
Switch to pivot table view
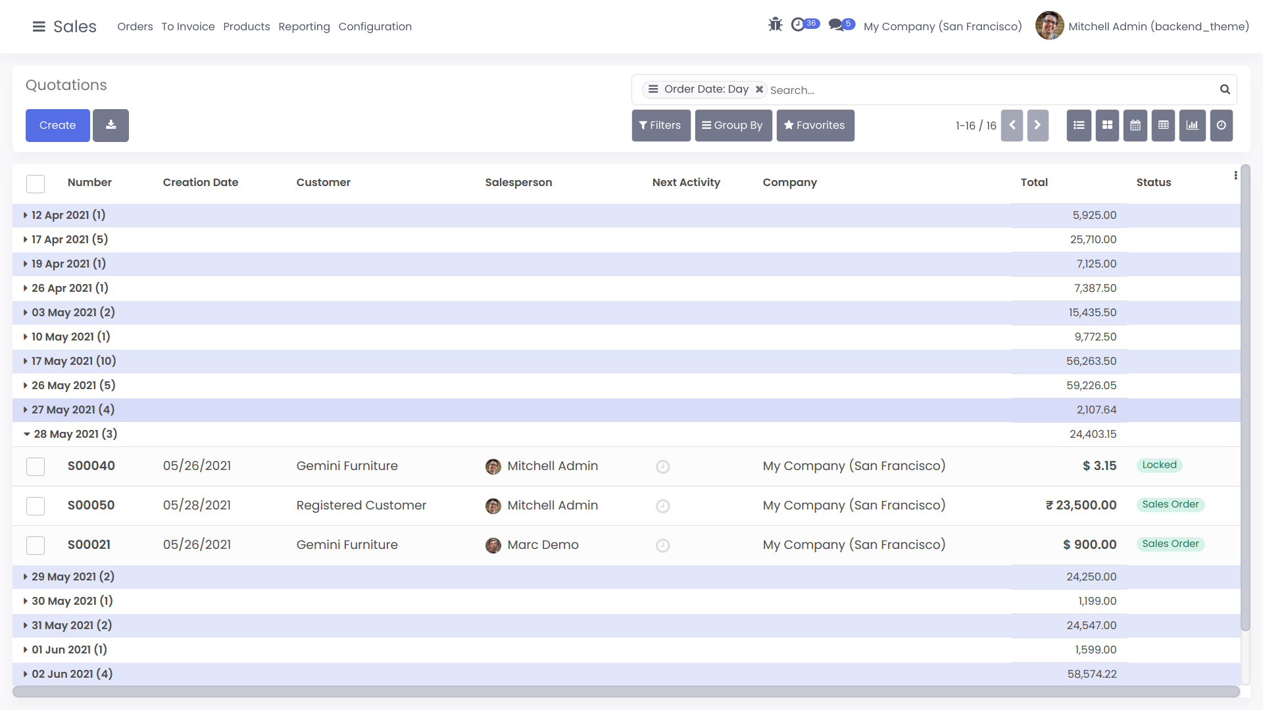1163,125
